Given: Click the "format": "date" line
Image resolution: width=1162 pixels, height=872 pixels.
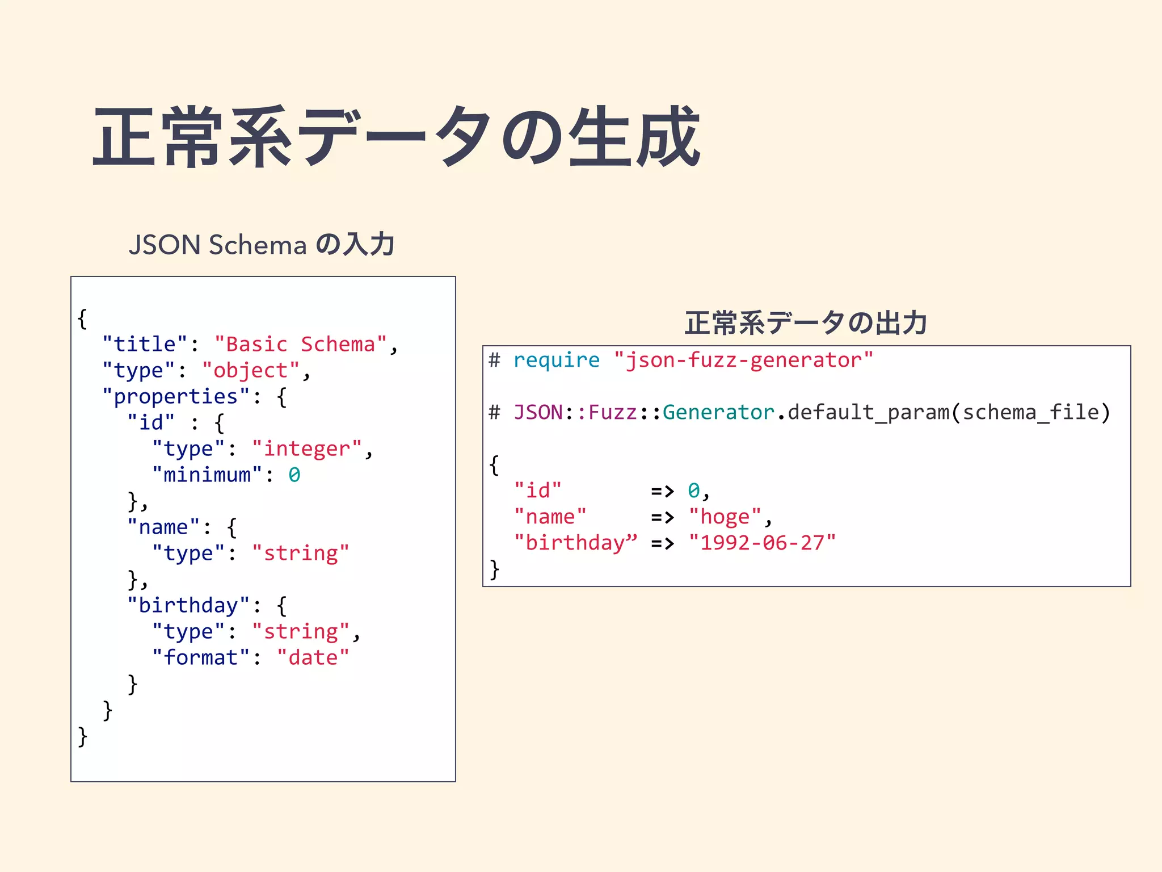Looking at the screenshot, I should pos(250,658).
